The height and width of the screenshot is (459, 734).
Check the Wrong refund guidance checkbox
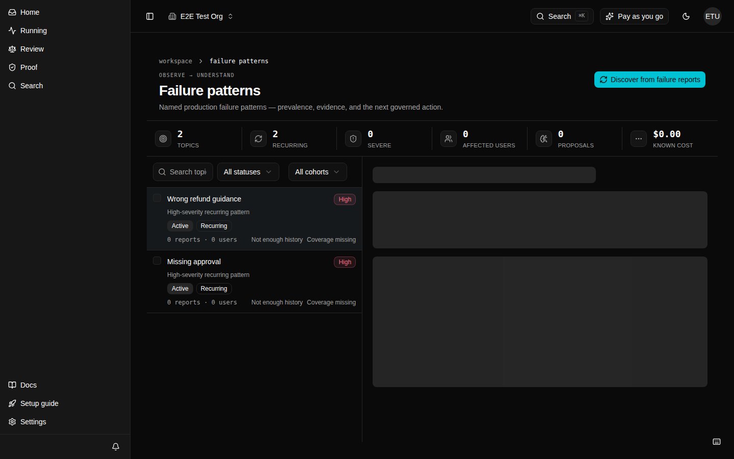pyautogui.click(x=157, y=198)
